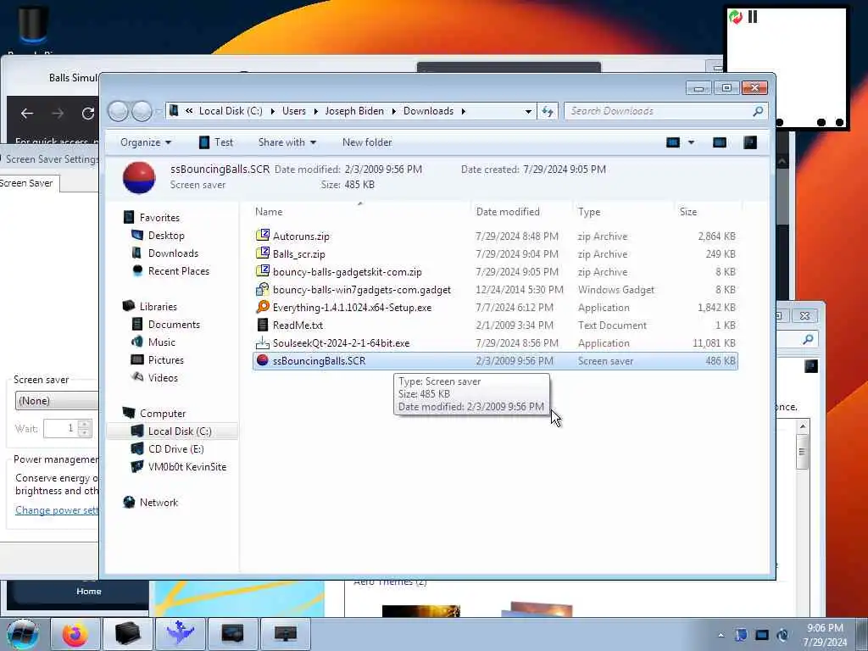Expand the arrow after Local Disk (C:) in the path

tap(272, 111)
